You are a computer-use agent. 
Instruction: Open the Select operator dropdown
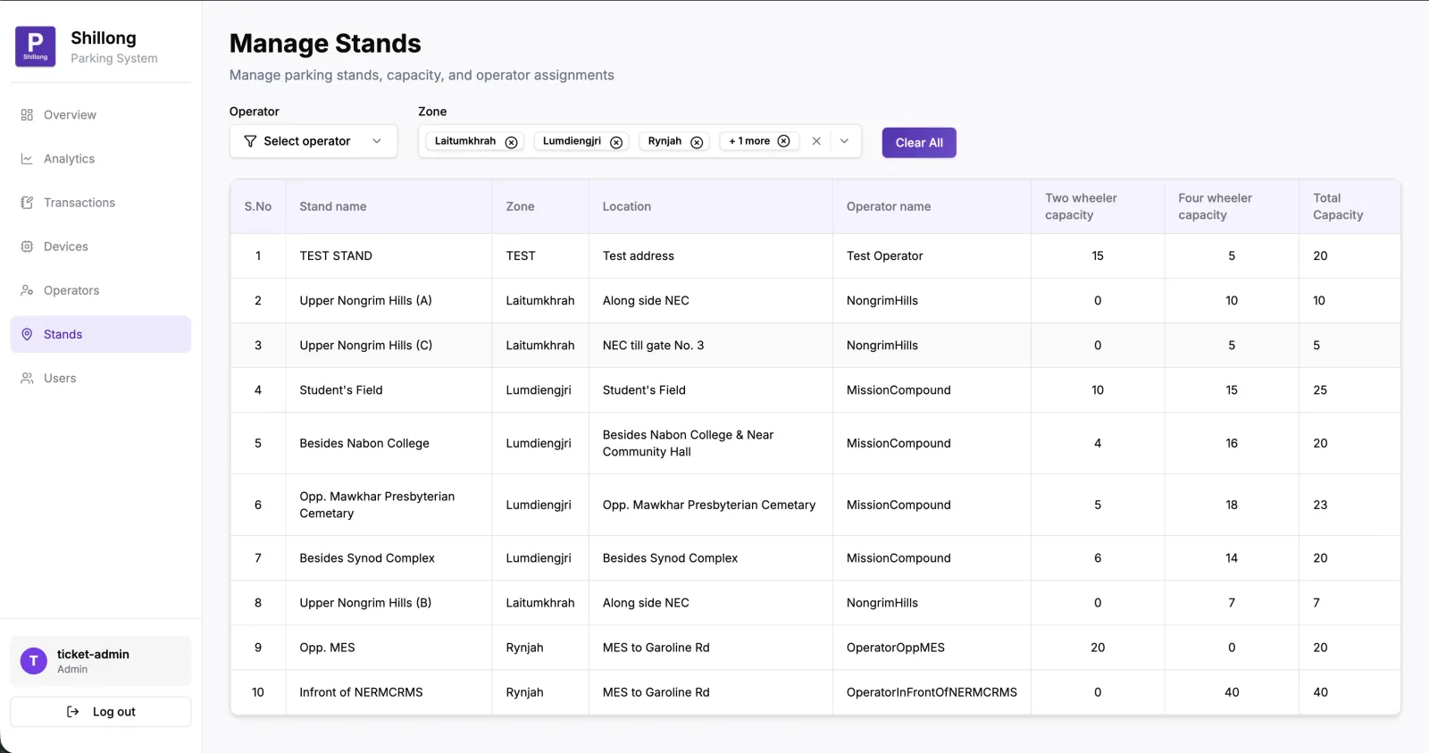click(313, 141)
